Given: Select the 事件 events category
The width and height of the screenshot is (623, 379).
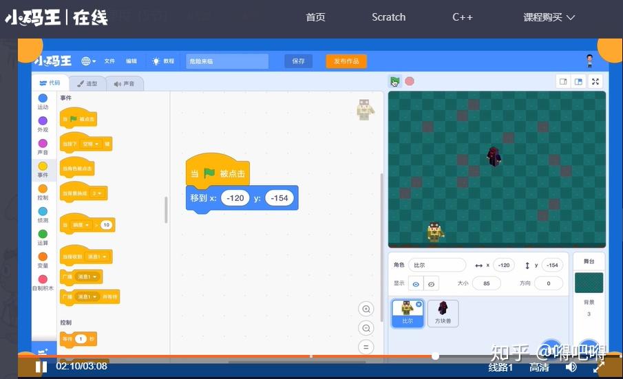Looking at the screenshot, I should (x=43, y=169).
